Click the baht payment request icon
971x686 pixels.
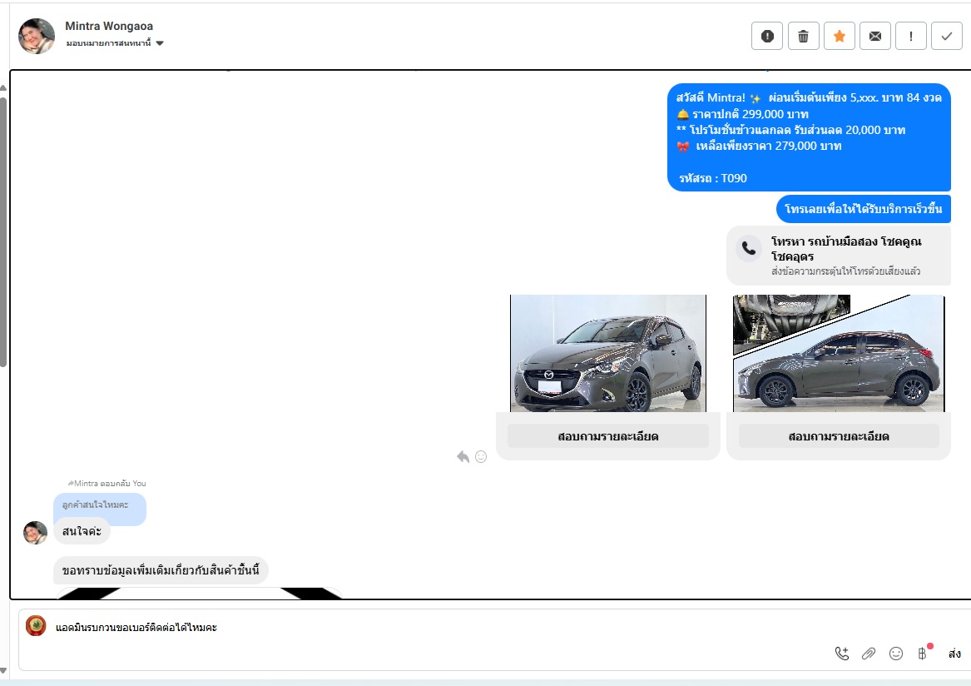(x=922, y=654)
